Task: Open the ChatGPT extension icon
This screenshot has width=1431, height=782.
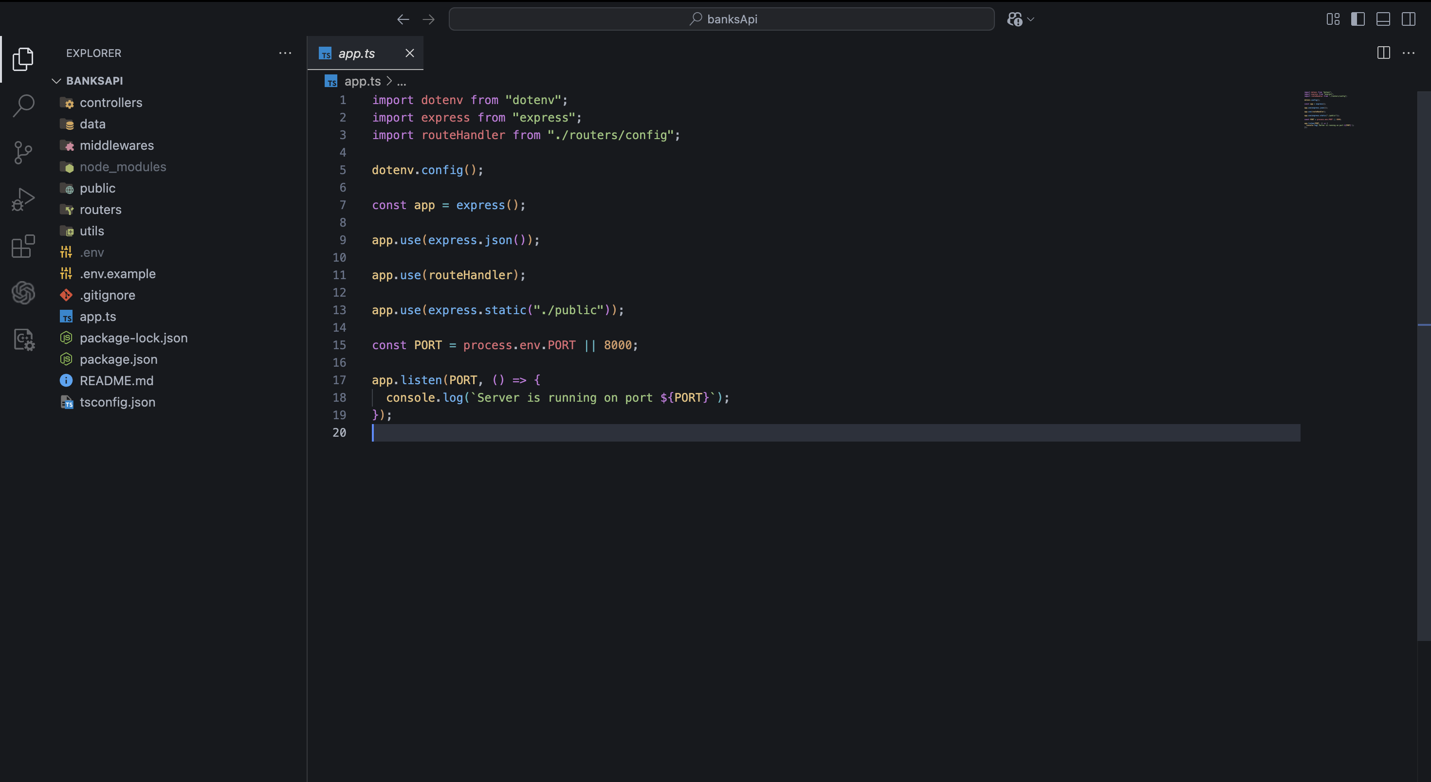Action: [x=23, y=292]
